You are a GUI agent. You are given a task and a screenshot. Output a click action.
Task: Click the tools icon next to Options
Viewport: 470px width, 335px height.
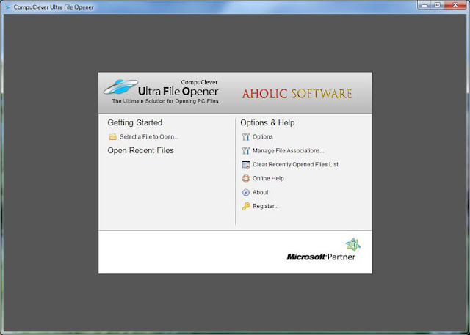[246, 136]
